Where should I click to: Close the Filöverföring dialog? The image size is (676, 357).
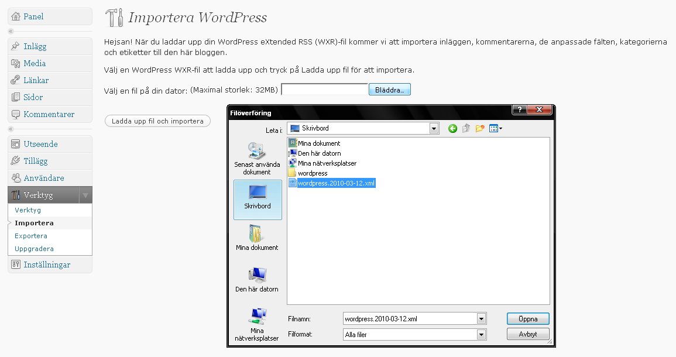pos(539,110)
